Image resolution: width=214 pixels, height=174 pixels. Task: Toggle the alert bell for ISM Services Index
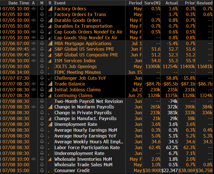42,61
